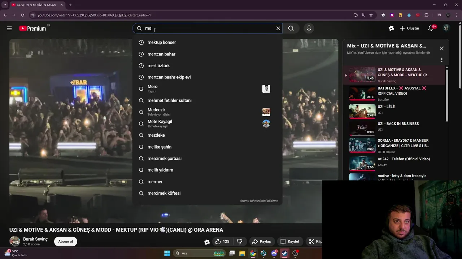This screenshot has width=462, height=259.
Task: Play "BATUFLEX - ASOSYAL" from Mix
Action: pyautogui.click(x=394, y=93)
